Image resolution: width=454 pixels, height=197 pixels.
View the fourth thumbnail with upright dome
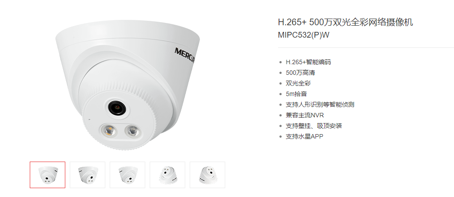(x=167, y=175)
